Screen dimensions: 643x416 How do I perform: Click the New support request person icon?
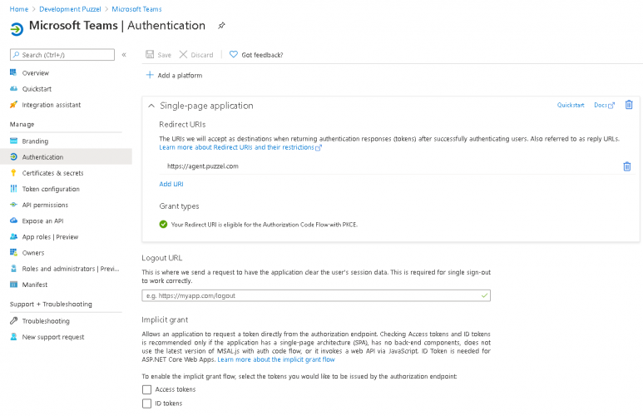tap(13, 336)
